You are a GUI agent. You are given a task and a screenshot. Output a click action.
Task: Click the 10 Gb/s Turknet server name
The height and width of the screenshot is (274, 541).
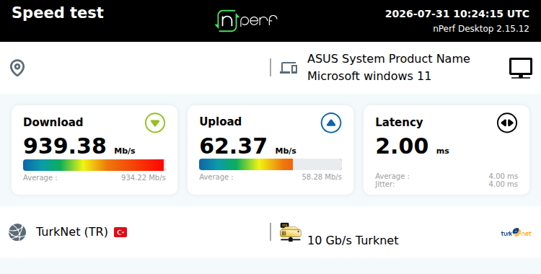tap(353, 241)
